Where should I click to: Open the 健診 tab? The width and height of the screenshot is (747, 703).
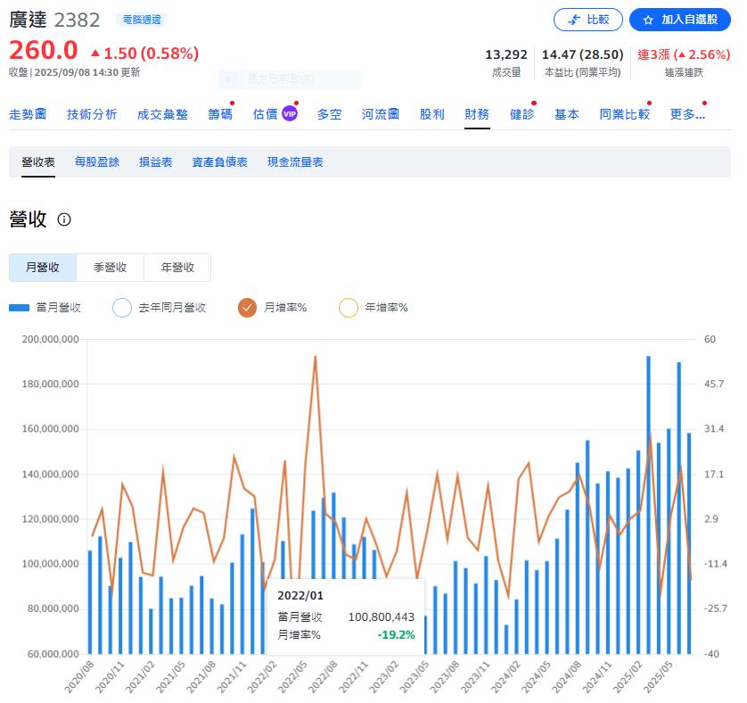click(x=522, y=114)
